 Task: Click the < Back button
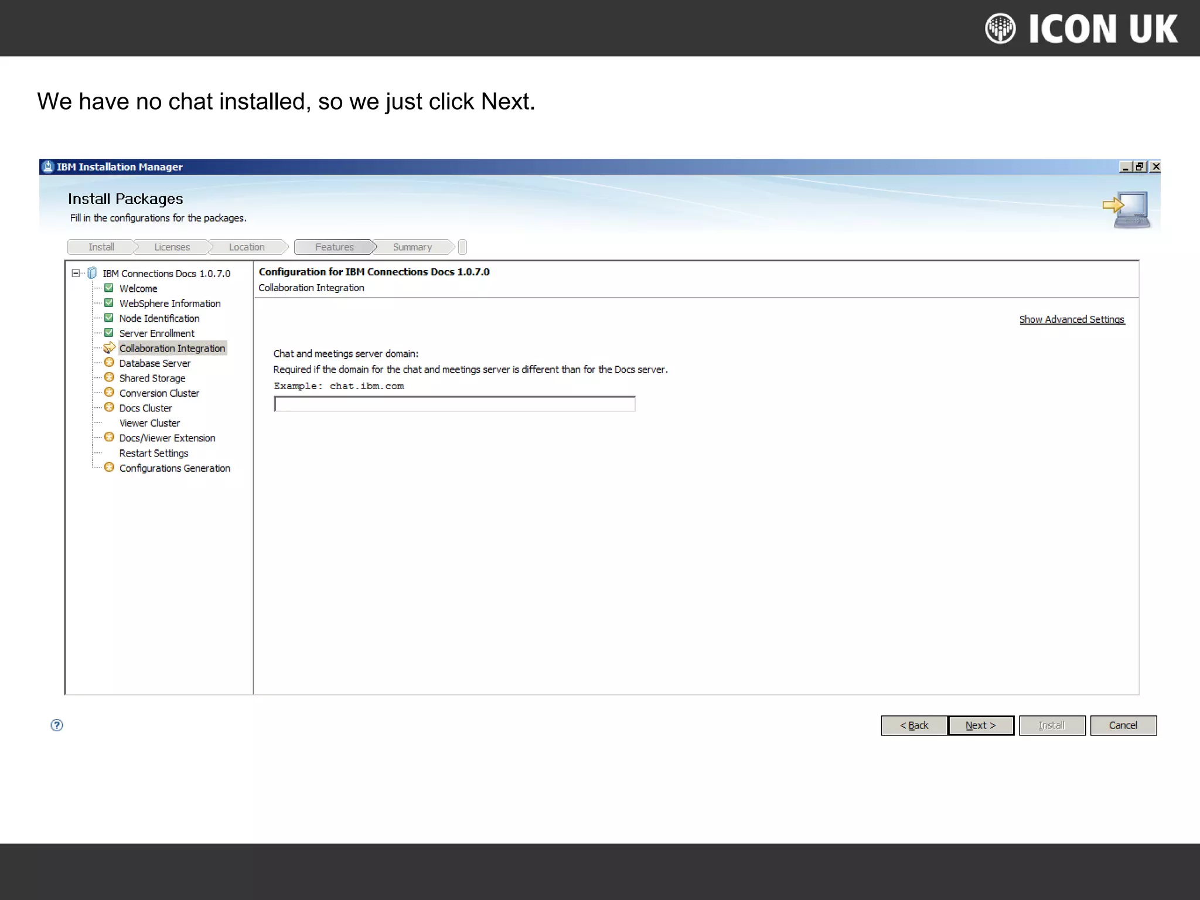[x=914, y=725]
